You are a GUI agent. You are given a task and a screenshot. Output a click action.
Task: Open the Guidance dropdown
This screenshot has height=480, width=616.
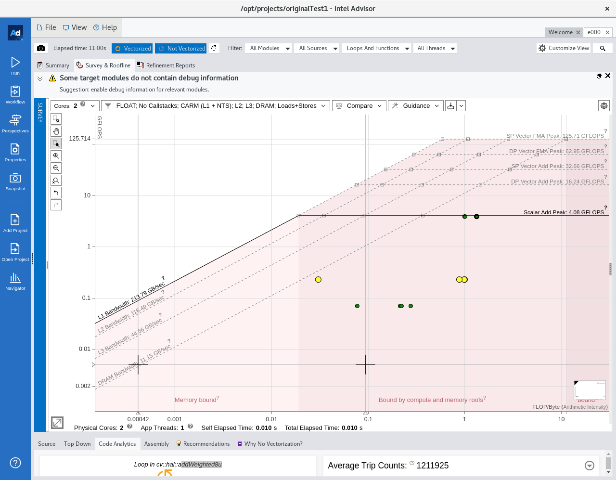coord(416,105)
